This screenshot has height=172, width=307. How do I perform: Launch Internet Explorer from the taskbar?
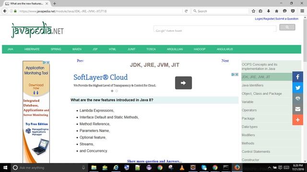point(116,168)
